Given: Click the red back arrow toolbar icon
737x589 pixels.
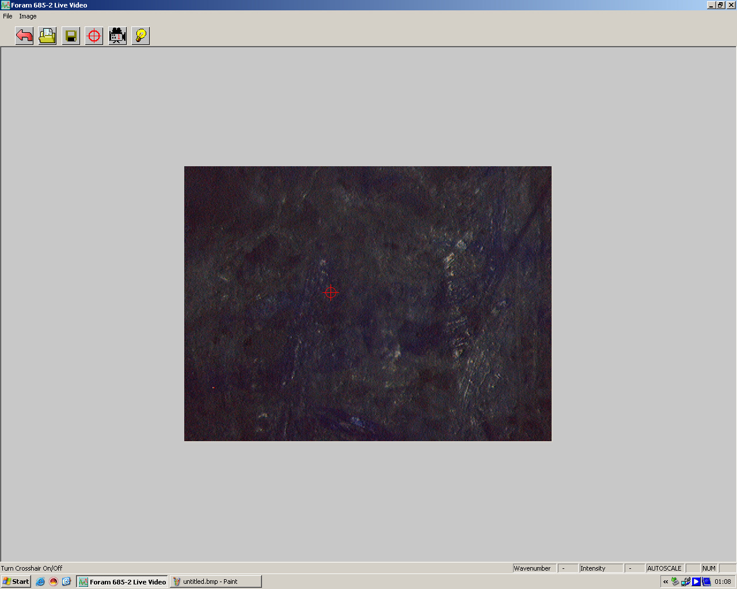Looking at the screenshot, I should click(24, 36).
